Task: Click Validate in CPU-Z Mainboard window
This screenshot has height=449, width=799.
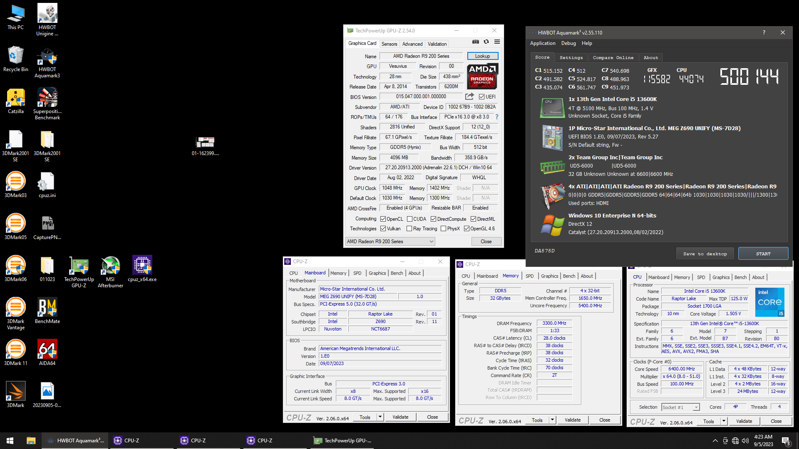Action: click(400, 417)
